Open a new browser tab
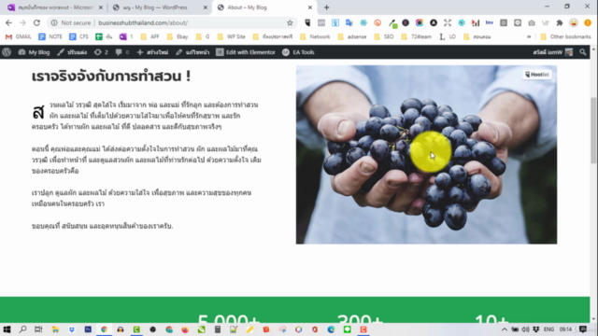 326,7
